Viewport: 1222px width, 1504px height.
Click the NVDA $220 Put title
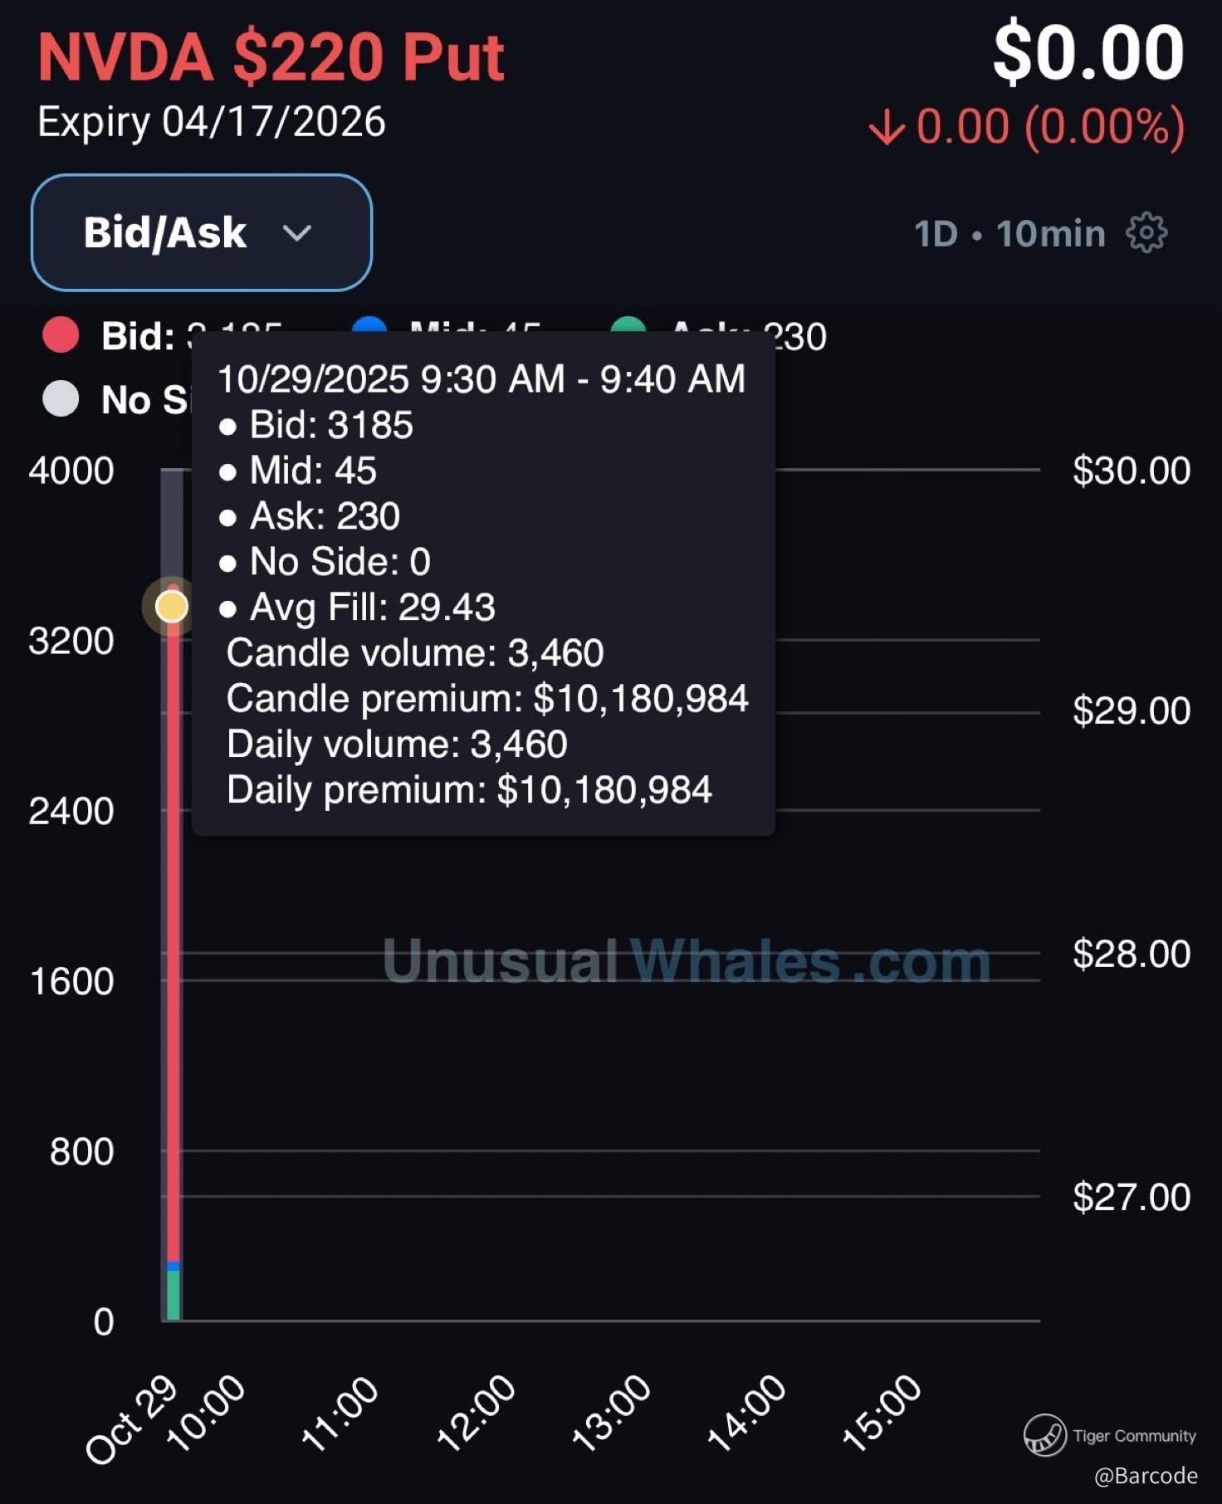point(271,58)
